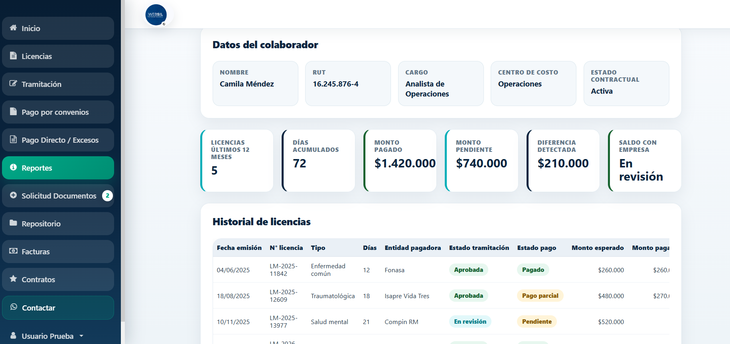Click the badge number 2 on Solicitud Documentos

(x=107, y=196)
